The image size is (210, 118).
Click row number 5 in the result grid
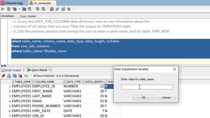coord(10,106)
